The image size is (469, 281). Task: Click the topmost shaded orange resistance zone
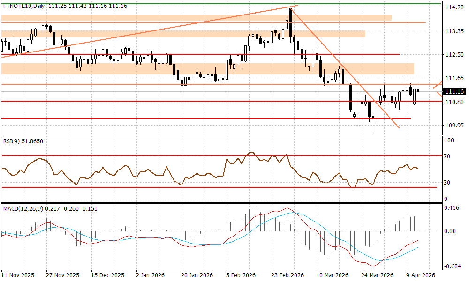click(197, 18)
